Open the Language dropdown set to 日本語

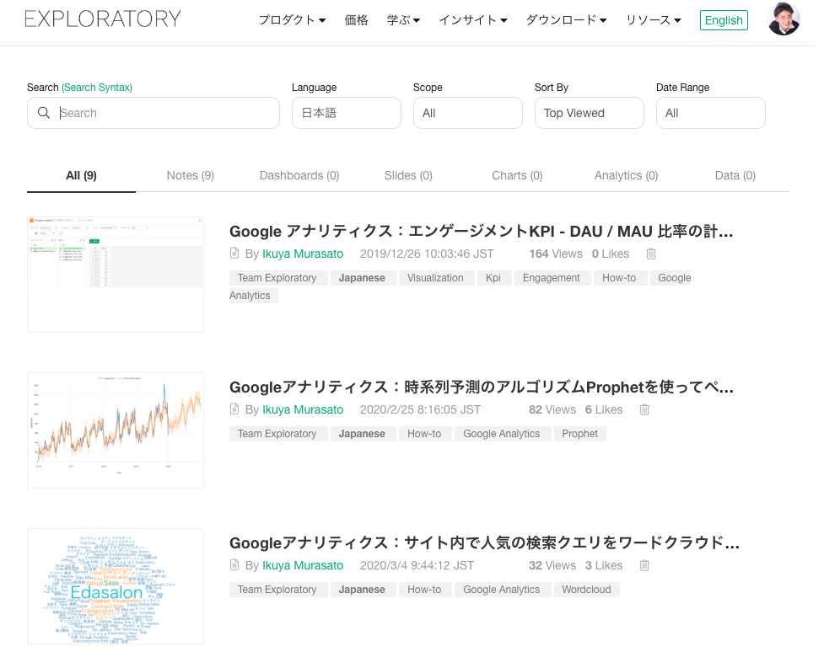pos(347,113)
